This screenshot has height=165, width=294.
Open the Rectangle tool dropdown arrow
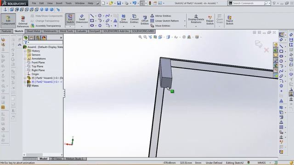(x=96, y=21)
